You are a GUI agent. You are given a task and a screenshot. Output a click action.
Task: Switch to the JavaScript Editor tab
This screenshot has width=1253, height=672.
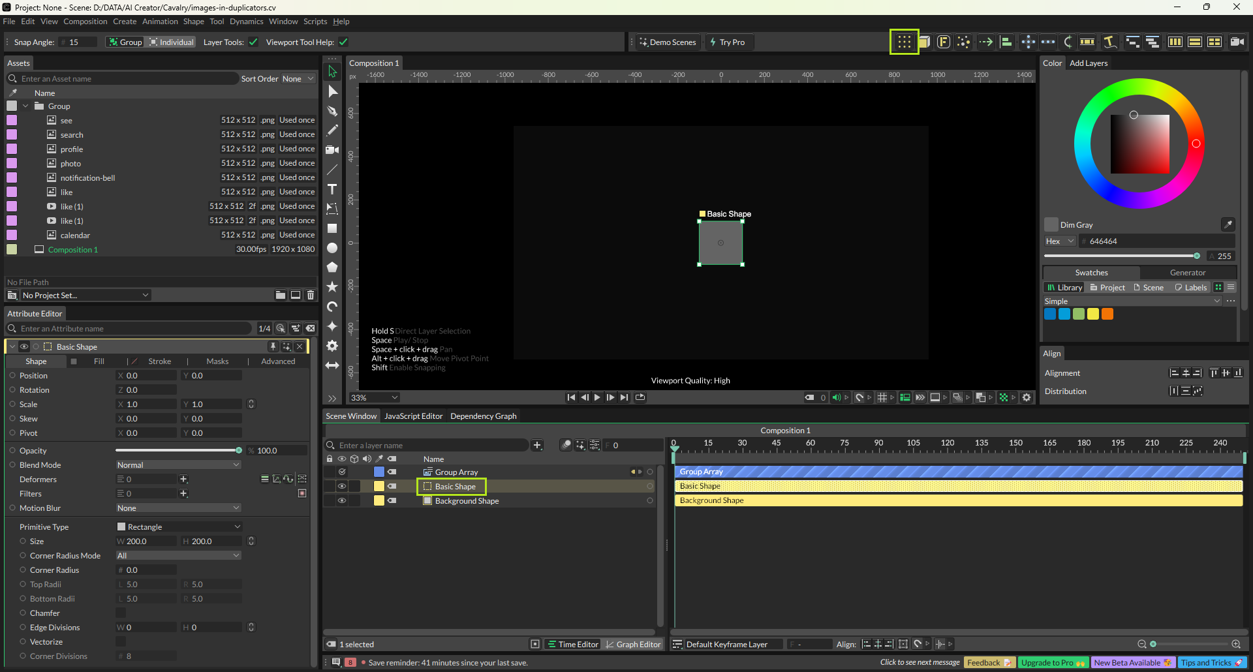[x=413, y=416]
